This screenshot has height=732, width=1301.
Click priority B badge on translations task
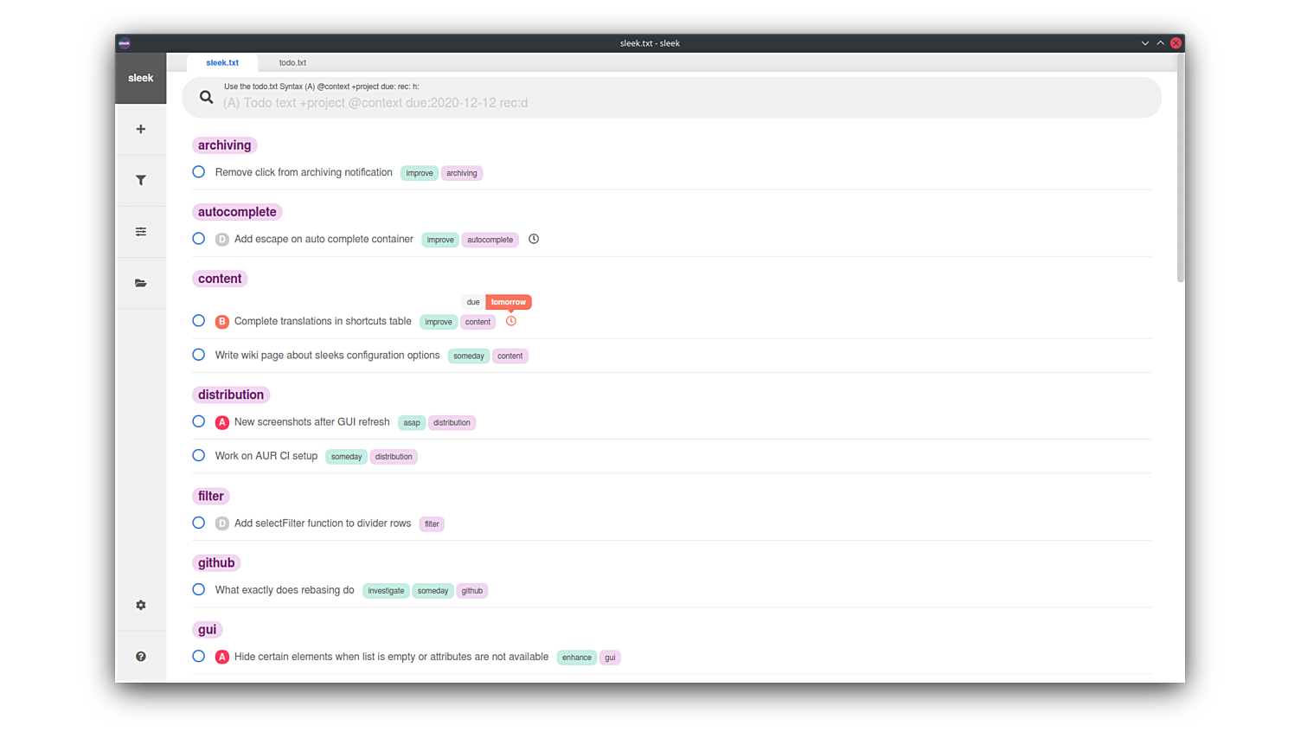[222, 322]
